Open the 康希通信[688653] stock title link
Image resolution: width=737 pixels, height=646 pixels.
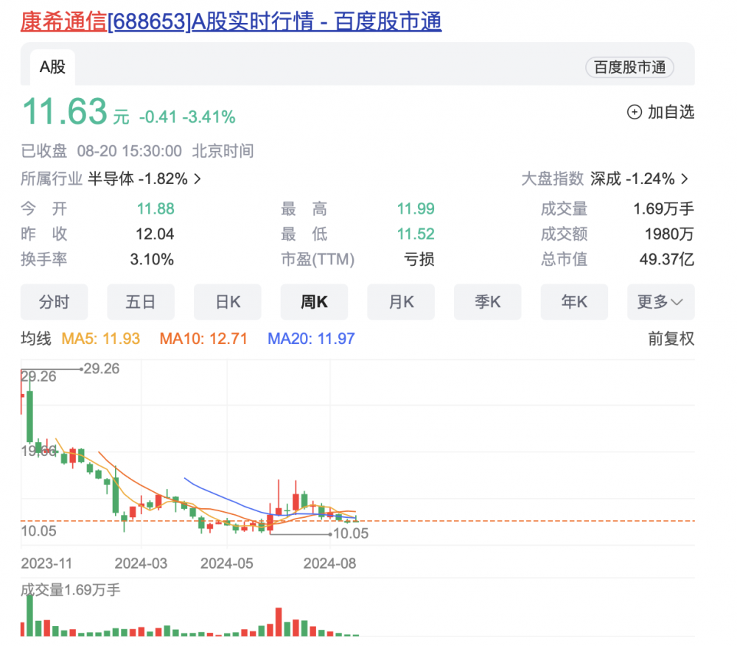[x=231, y=21]
